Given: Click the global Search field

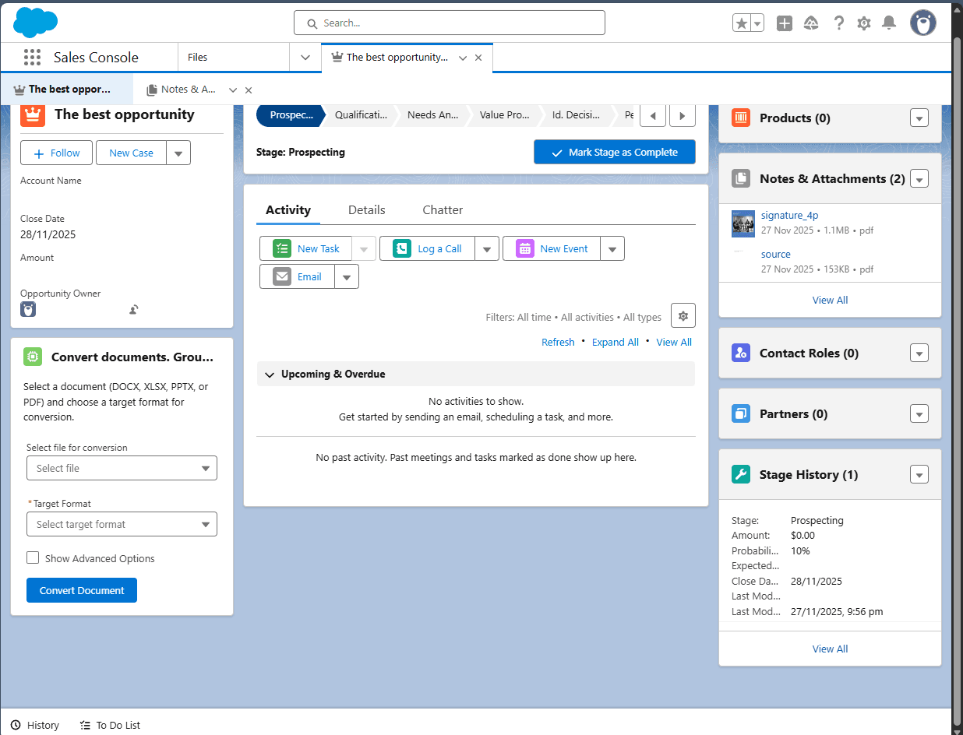Looking at the screenshot, I should click(x=450, y=23).
